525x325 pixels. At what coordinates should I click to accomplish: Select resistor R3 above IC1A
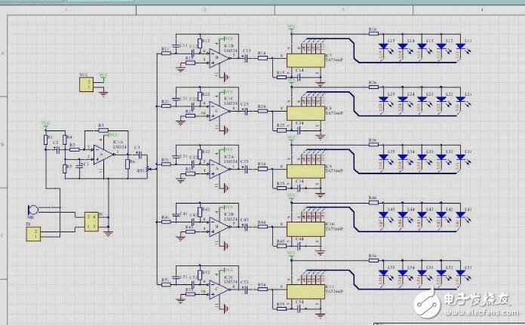click(101, 131)
